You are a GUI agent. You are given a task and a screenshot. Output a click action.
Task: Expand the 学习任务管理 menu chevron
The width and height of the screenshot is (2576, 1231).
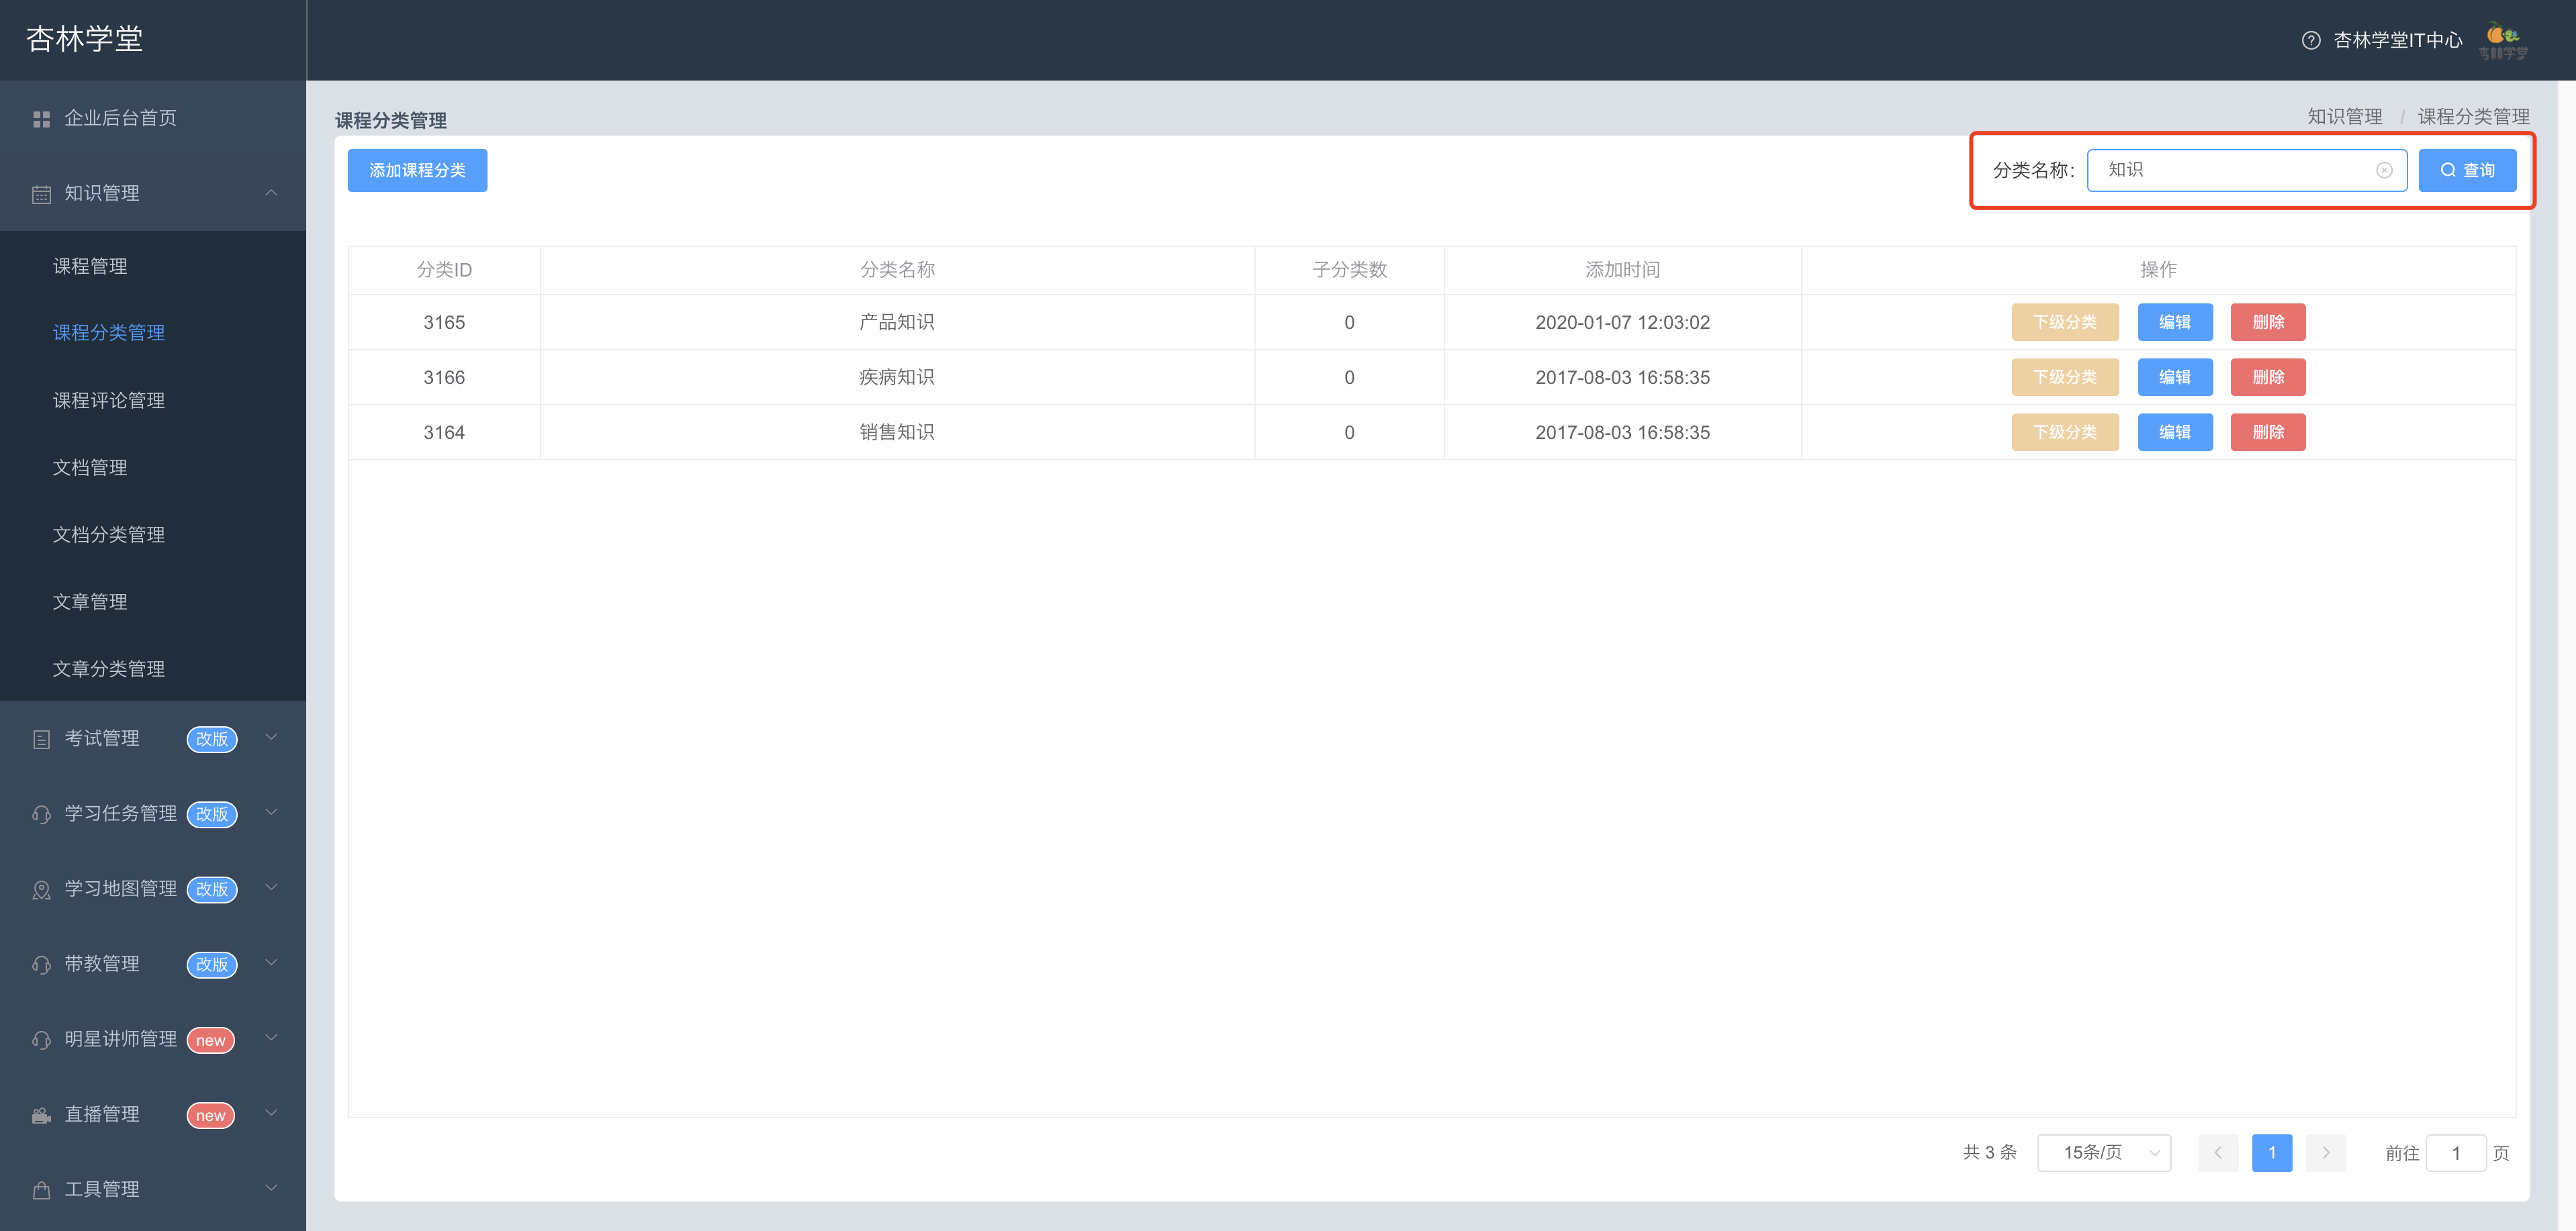point(271,812)
